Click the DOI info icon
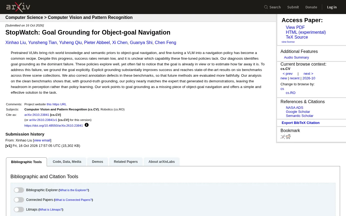The image size is (346, 216). click(x=86, y=125)
